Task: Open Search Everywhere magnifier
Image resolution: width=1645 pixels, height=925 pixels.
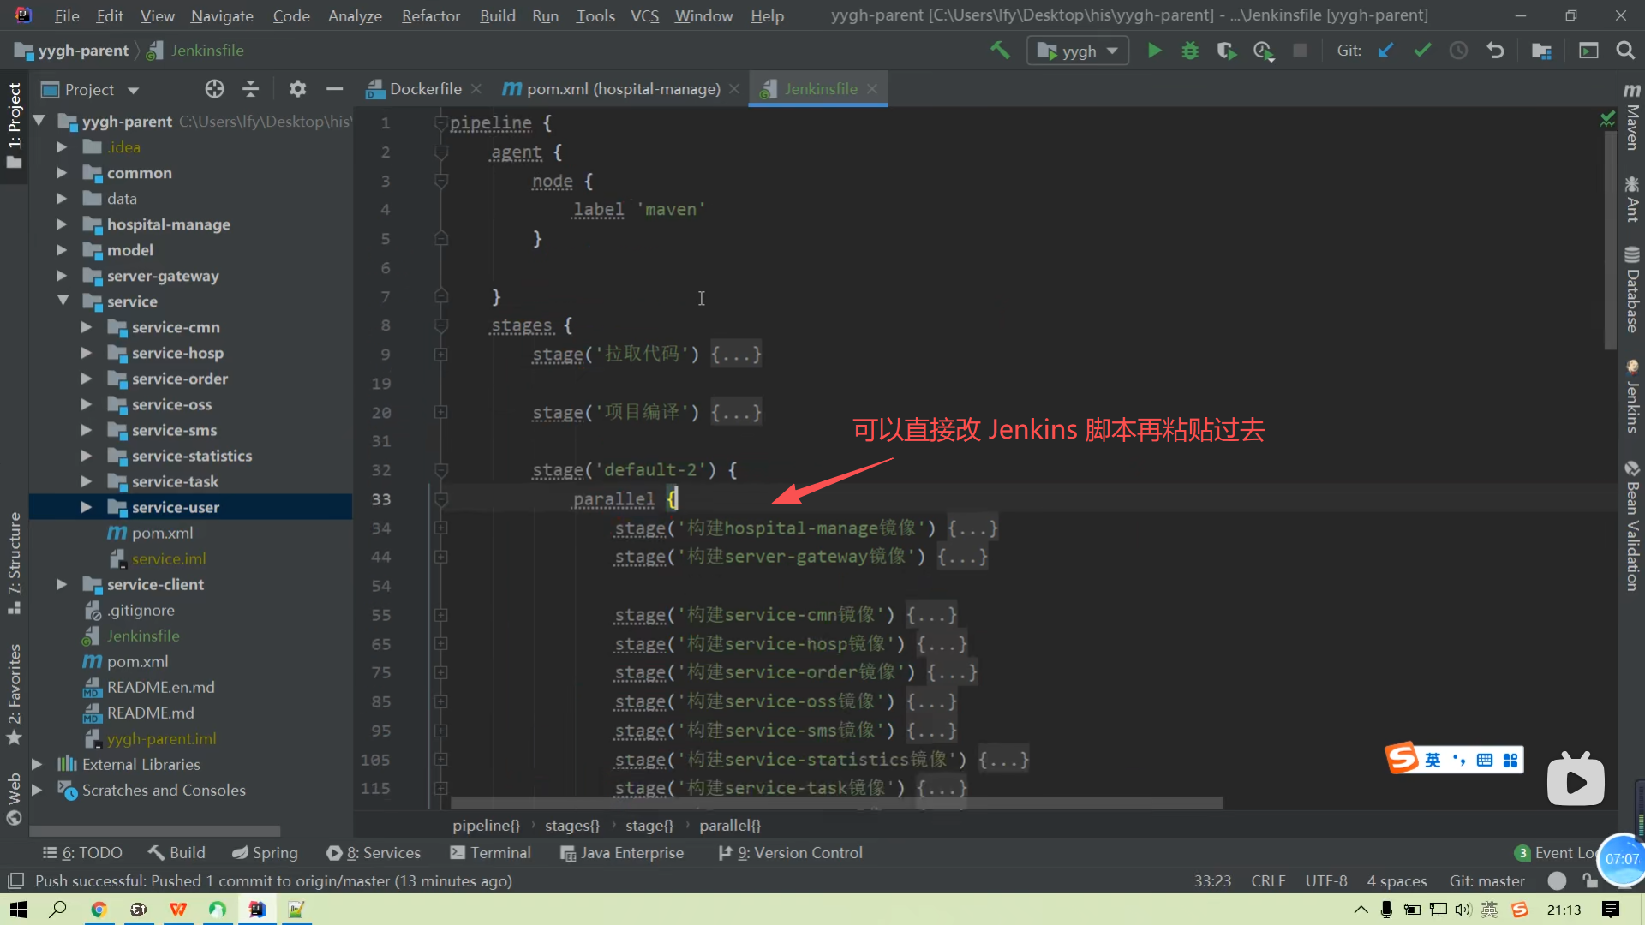Action: click(1625, 51)
